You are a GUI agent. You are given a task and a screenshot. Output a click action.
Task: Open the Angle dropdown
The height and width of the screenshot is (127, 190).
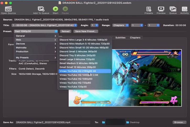[94, 25]
